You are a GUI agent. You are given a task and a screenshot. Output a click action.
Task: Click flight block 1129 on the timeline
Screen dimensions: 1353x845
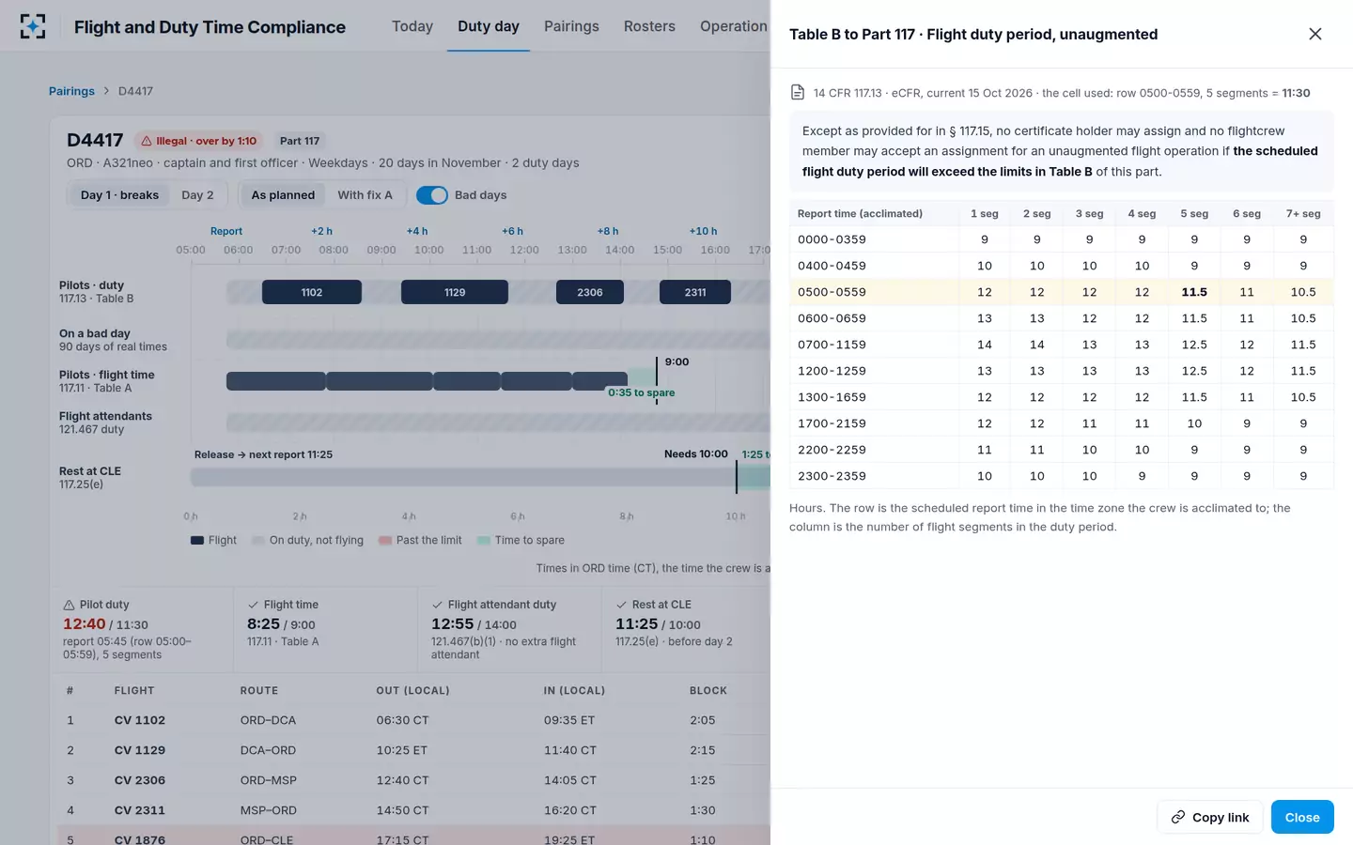pyautogui.click(x=455, y=292)
